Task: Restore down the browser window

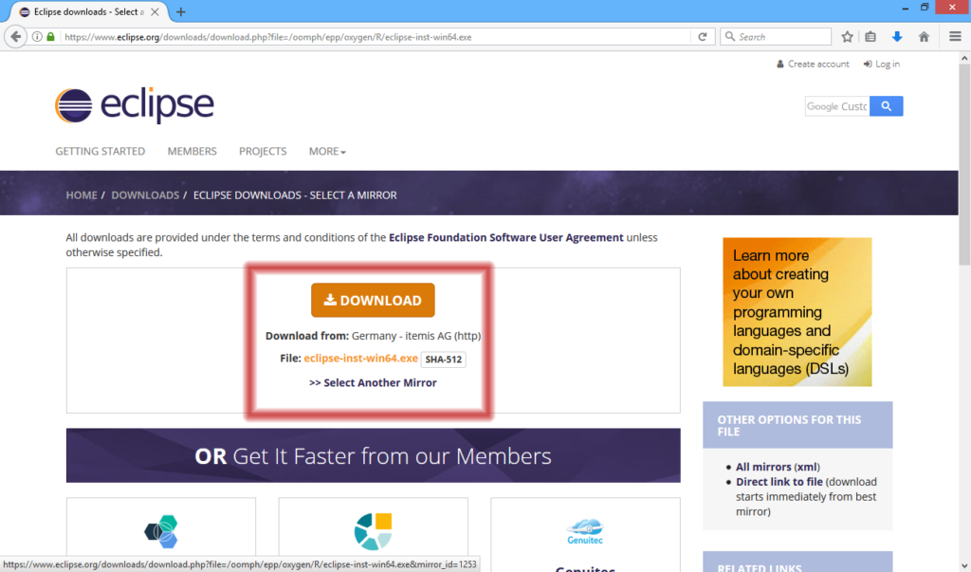Action: click(x=925, y=8)
